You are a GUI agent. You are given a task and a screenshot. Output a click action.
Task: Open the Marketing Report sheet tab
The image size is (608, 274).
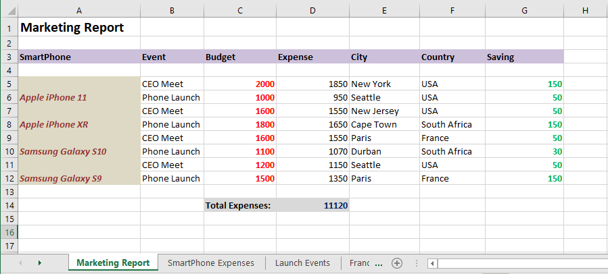[x=113, y=263]
